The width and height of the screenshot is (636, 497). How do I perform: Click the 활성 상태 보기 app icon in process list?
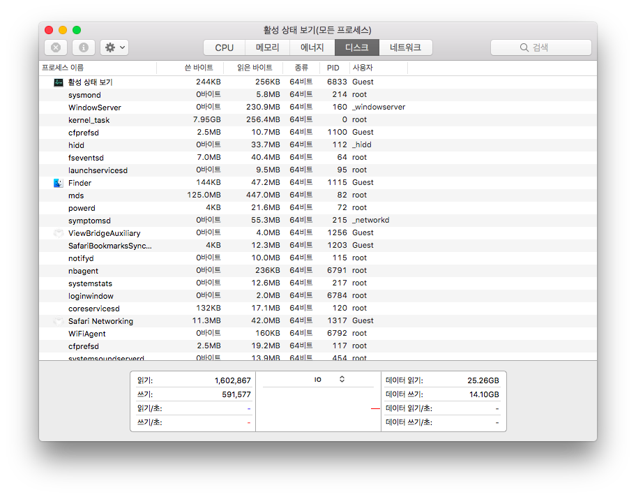[x=59, y=82]
